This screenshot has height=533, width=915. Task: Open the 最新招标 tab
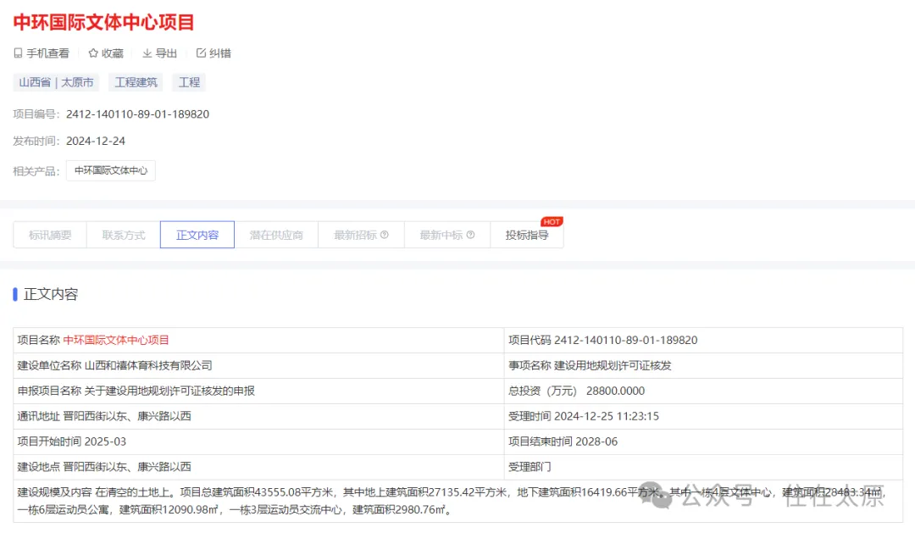coord(361,235)
